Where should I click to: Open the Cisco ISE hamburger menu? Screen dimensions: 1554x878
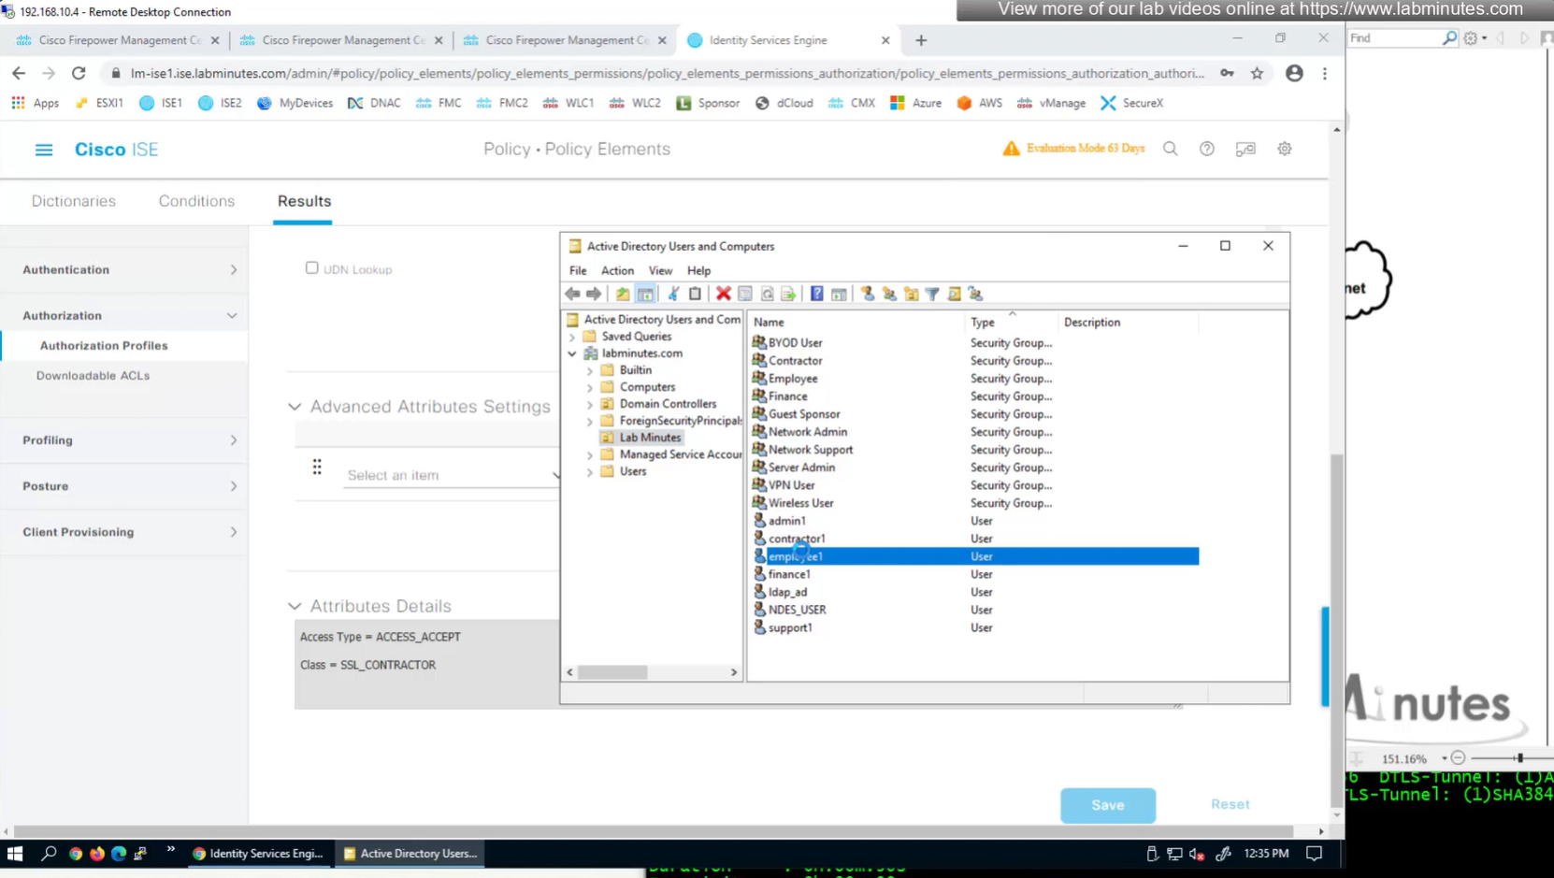point(44,150)
